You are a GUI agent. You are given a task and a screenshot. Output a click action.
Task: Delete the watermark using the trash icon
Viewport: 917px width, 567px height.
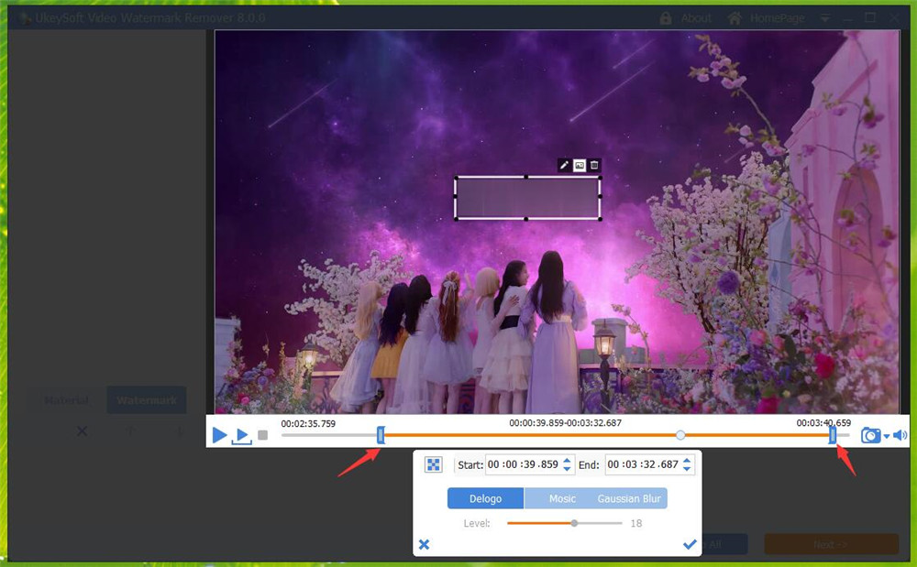[x=595, y=165]
